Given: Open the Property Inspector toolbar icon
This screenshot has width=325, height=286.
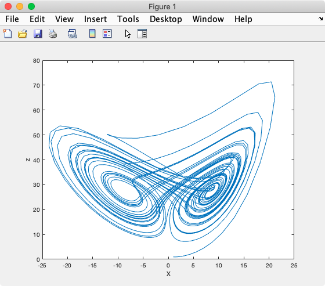Looking at the screenshot, I should [142, 34].
